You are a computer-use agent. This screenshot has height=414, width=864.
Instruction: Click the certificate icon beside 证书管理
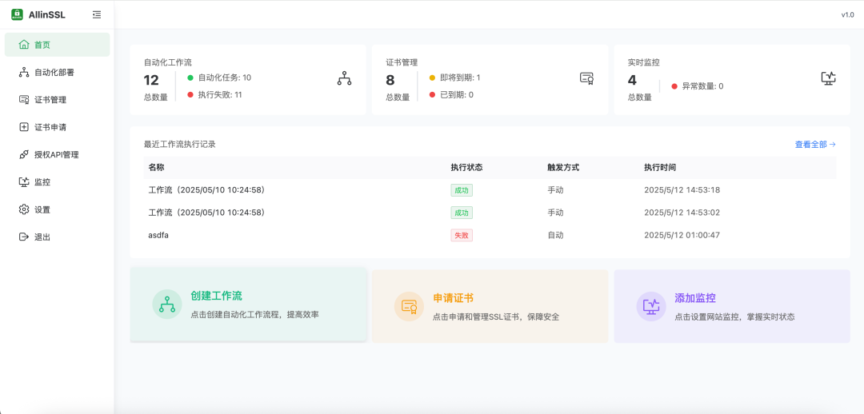24,100
